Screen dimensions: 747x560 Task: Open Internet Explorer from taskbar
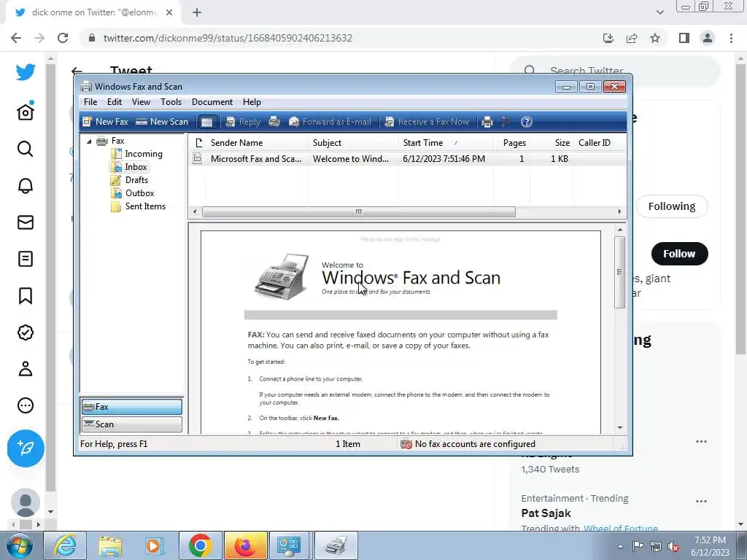pos(65,545)
